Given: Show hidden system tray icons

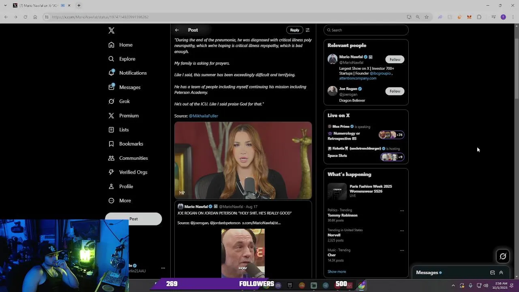Looking at the screenshot, I should click(453, 286).
